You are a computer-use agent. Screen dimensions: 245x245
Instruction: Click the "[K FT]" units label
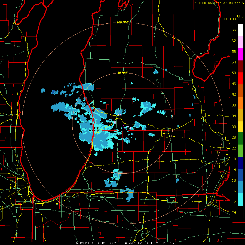point(230,19)
